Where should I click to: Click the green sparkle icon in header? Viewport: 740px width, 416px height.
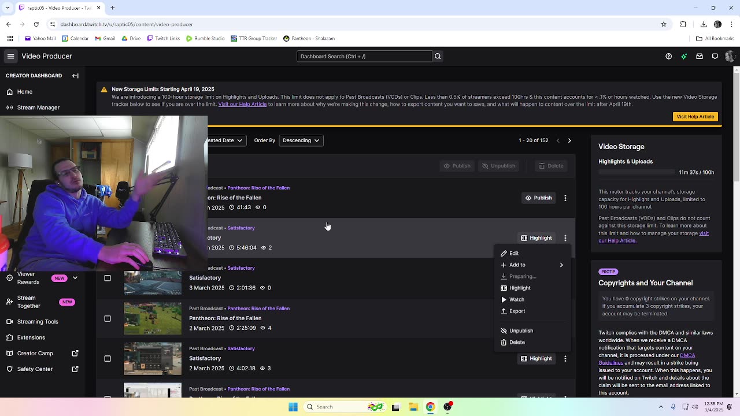pos(684,56)
